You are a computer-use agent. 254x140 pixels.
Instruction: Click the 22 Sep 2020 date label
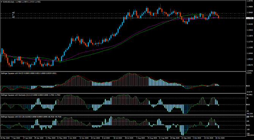(185, 138)
